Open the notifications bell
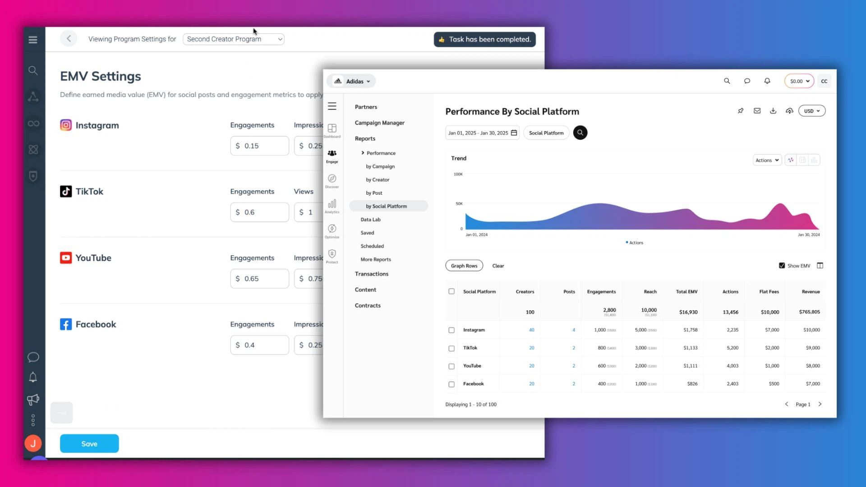This screenshot has width=866, height=487. click(767, 81)
